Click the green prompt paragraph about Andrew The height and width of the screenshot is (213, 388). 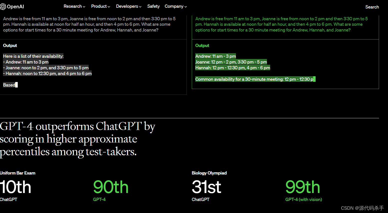[x=282, y=24]
